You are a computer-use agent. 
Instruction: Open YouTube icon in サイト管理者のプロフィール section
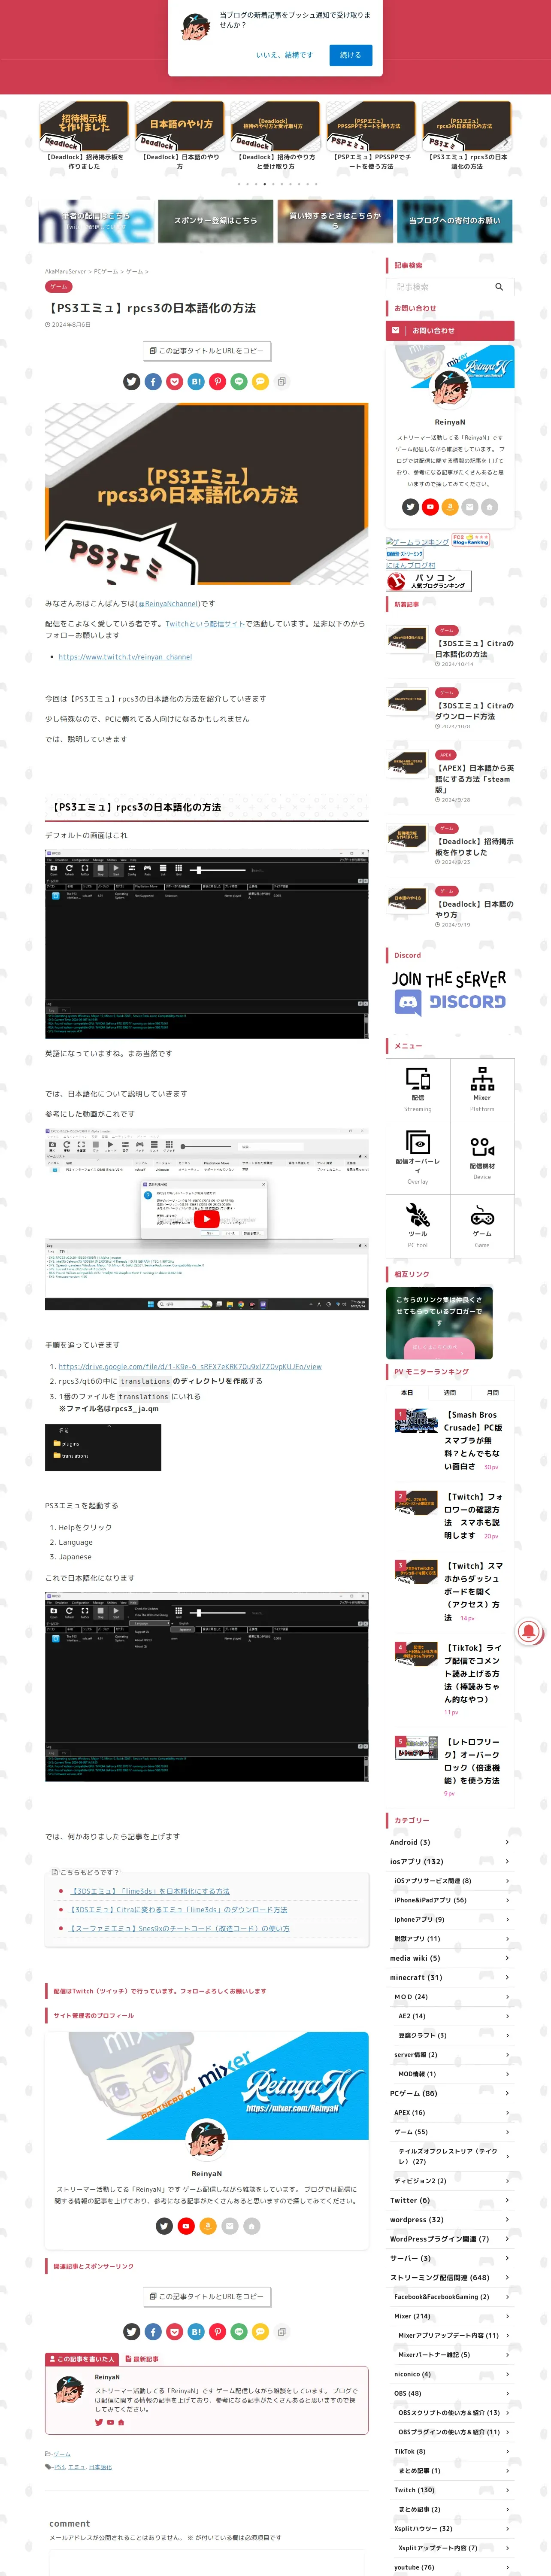pos(186,2226)
